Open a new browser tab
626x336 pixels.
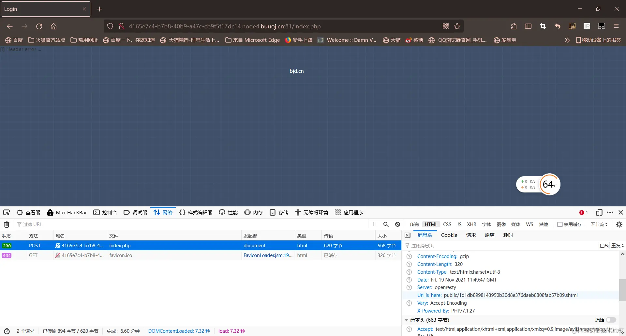click(x=100, y=9)
